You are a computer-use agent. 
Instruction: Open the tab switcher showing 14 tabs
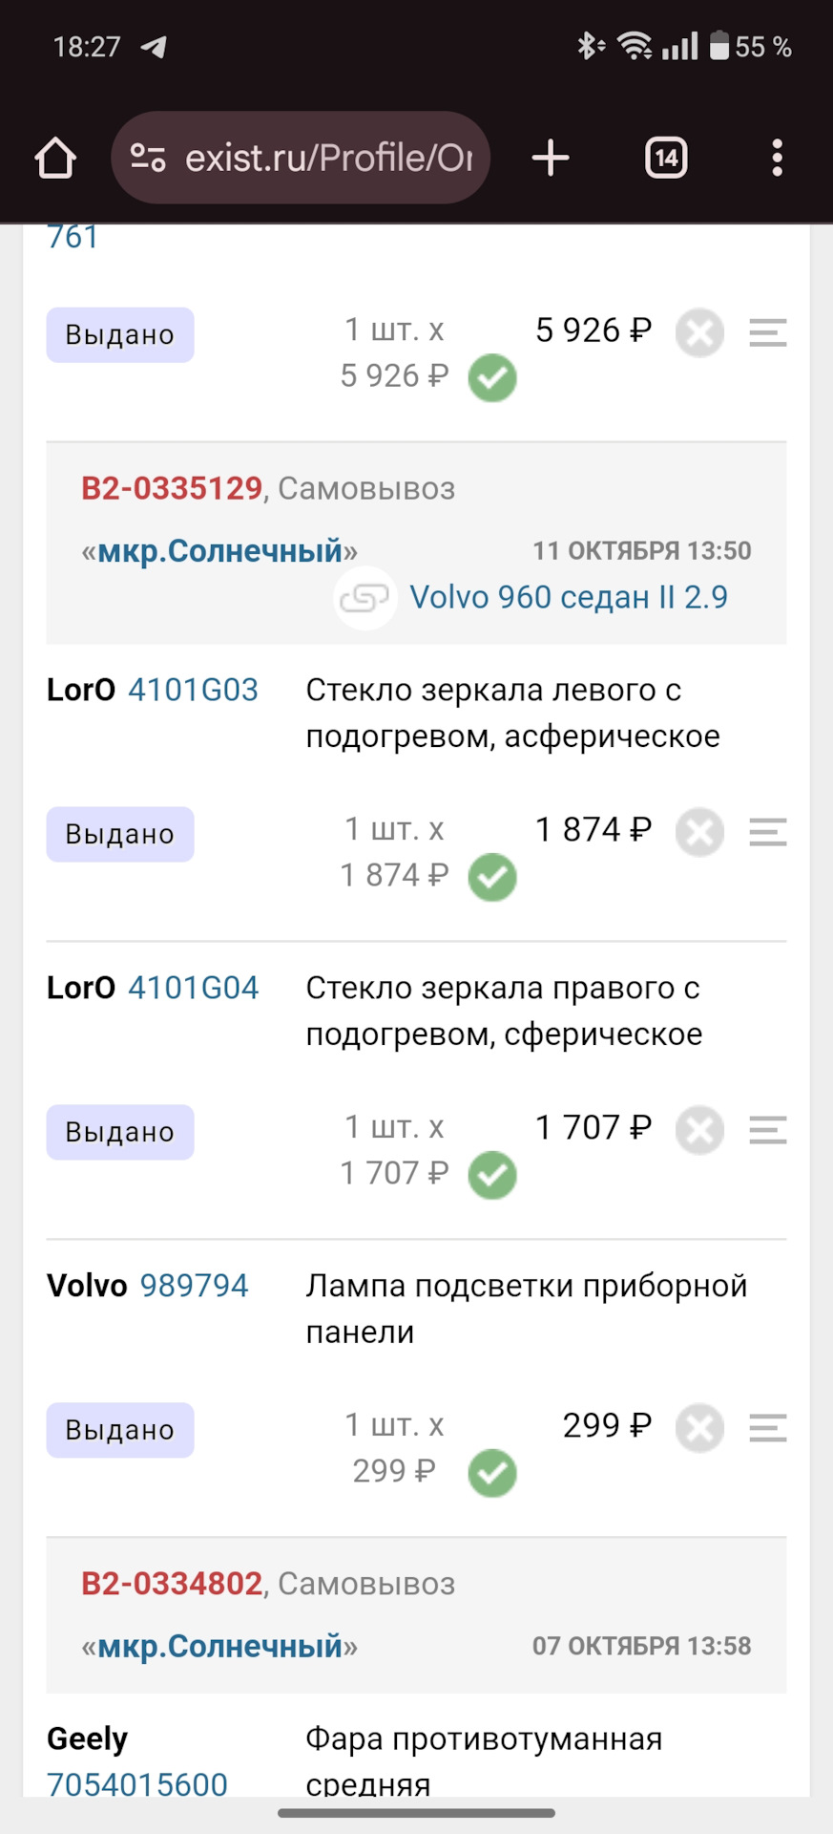[x=665, y=158]
